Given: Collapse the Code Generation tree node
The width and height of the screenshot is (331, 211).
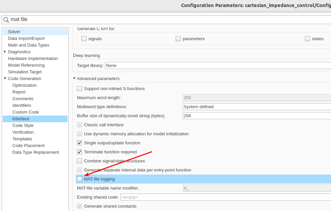Looking at the screenshot, I should (5, 79).
